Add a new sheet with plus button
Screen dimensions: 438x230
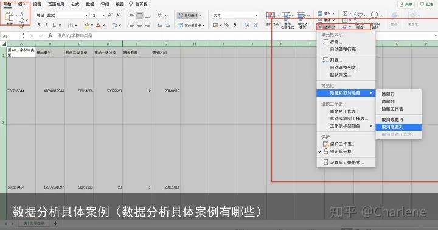click(x=55, y=223)
